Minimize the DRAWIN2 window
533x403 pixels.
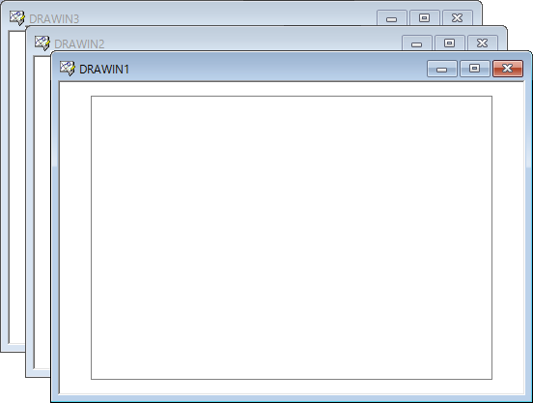(417, 43)
